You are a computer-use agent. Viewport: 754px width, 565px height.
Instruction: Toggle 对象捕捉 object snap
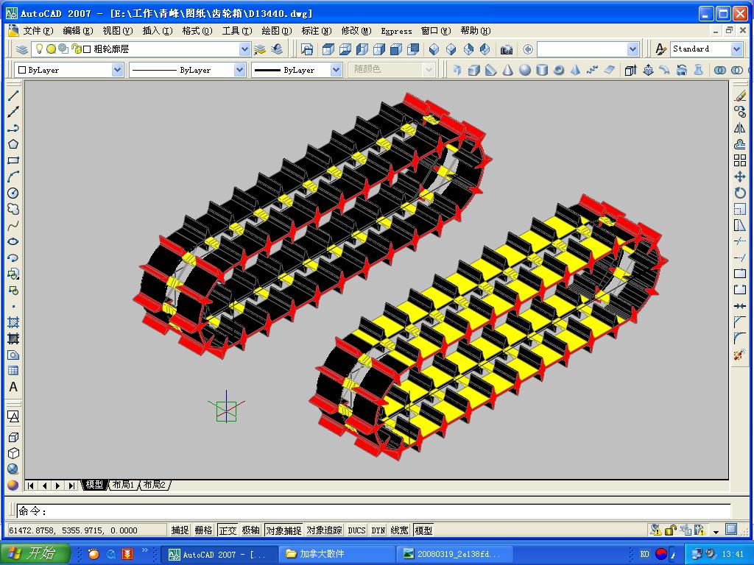pyautogui.click(x=283, y=530)
